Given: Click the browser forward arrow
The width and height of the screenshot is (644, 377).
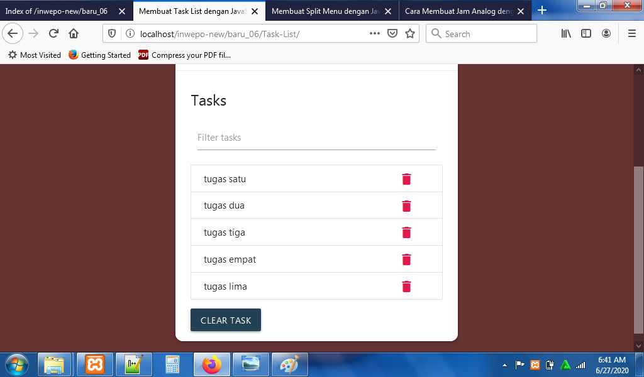Looking at the screenshot, I should point(33,34).
